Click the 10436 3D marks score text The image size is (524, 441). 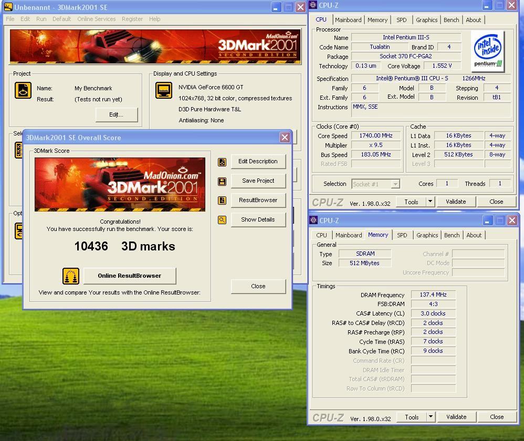pos(124,246)
